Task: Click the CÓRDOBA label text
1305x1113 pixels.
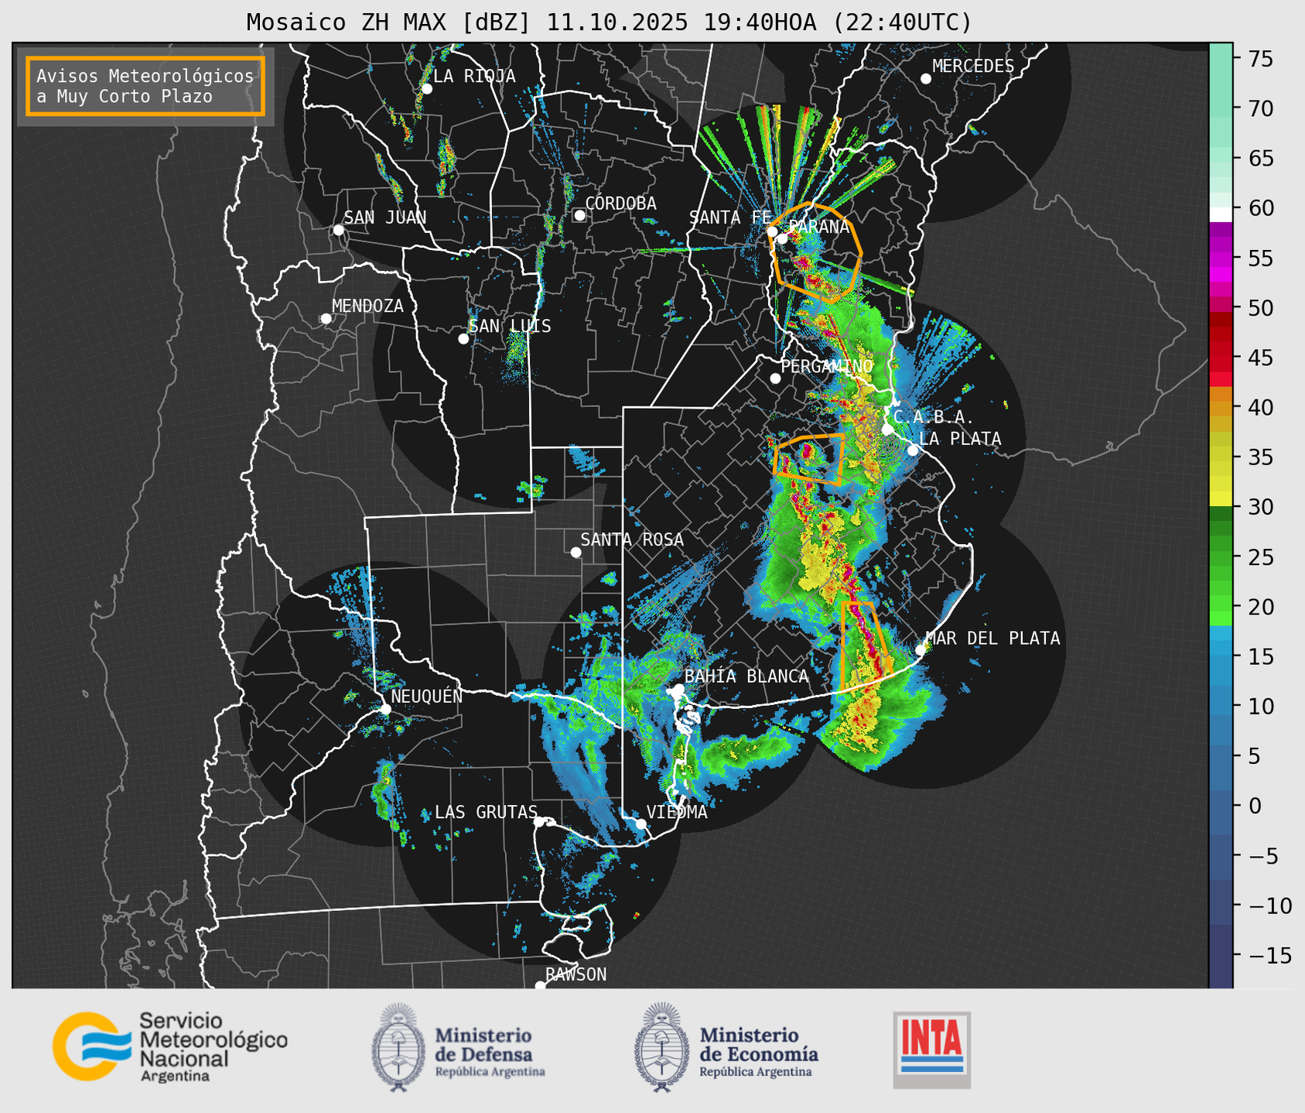Action: [x=621, y=204]
